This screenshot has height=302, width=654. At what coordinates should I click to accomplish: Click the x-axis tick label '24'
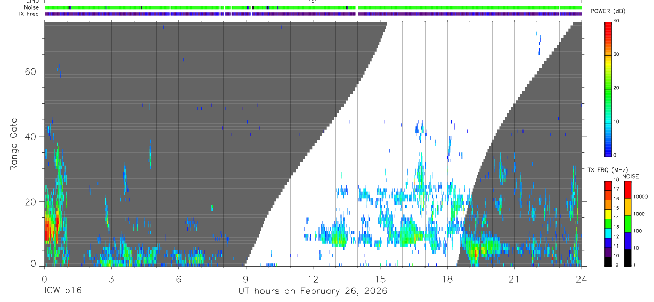click(582, 279)
